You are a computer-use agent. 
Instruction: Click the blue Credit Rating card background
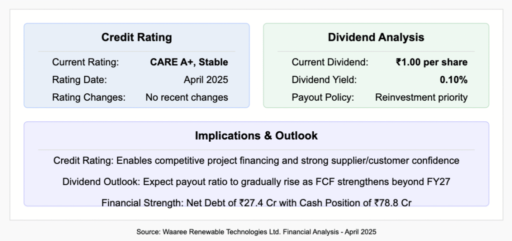[x=136, y=65]
